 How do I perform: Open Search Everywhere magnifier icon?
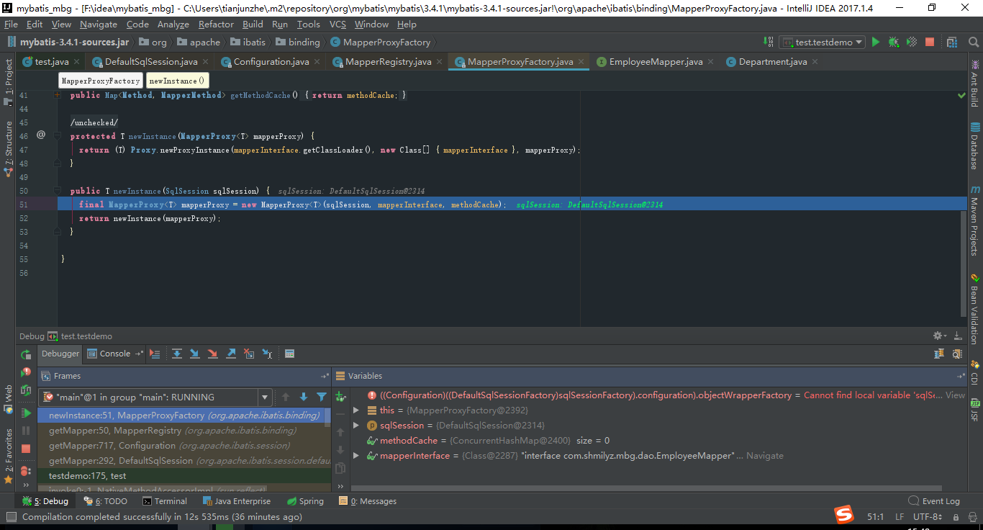tap(974, 42)
